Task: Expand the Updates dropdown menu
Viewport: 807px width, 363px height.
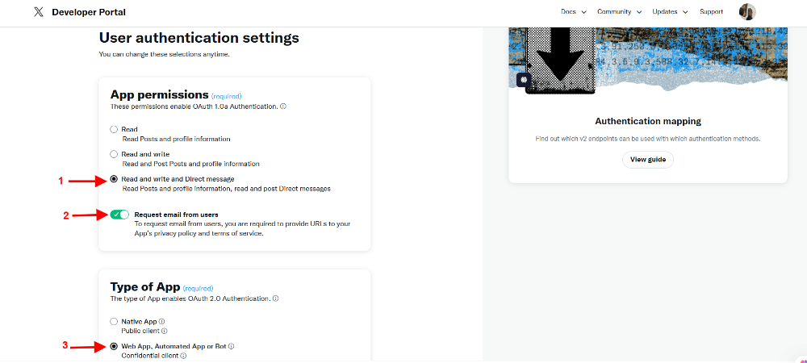Action: point(670,12)
